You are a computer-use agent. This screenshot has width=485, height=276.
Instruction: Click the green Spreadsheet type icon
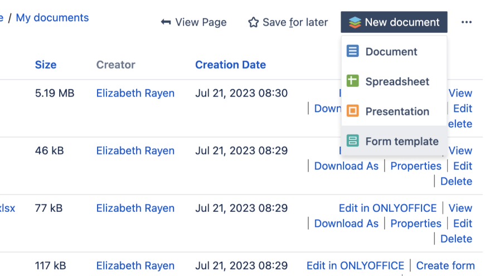pos(352,81)
